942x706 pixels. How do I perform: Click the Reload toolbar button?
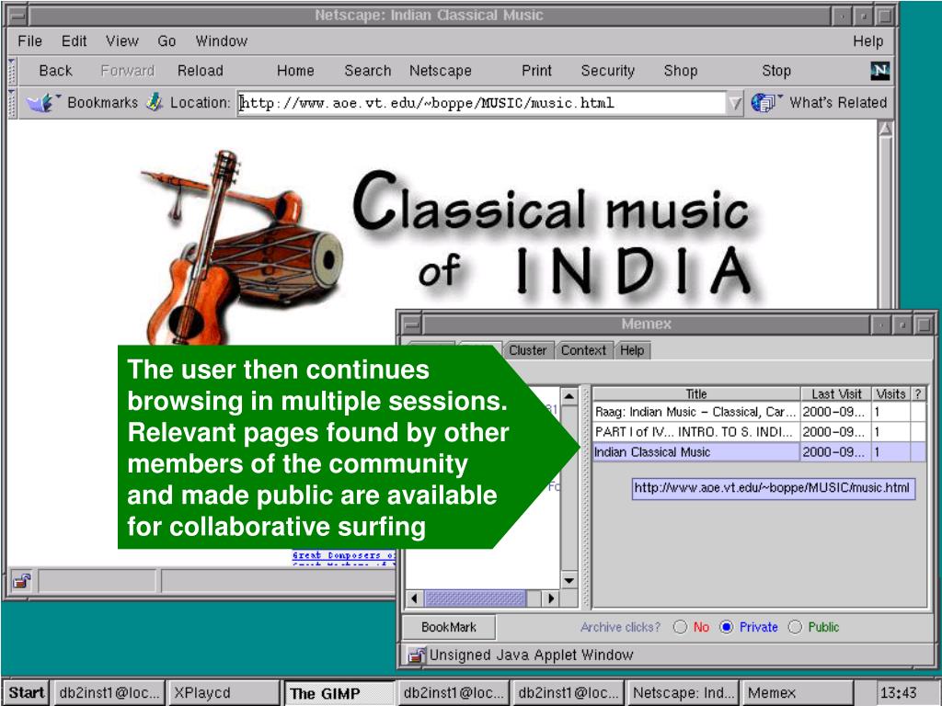point(200,71)
